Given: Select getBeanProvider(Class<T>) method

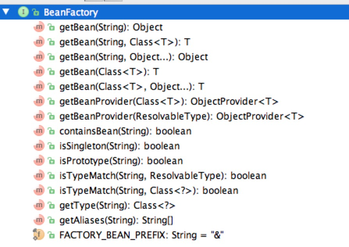Looking at the screenshot, I should coord(169,102).
